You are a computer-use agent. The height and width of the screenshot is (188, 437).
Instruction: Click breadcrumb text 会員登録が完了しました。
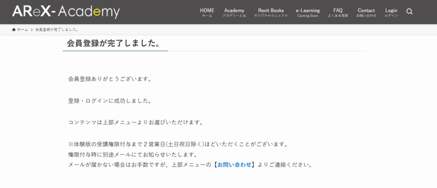(x=56, y=30)
